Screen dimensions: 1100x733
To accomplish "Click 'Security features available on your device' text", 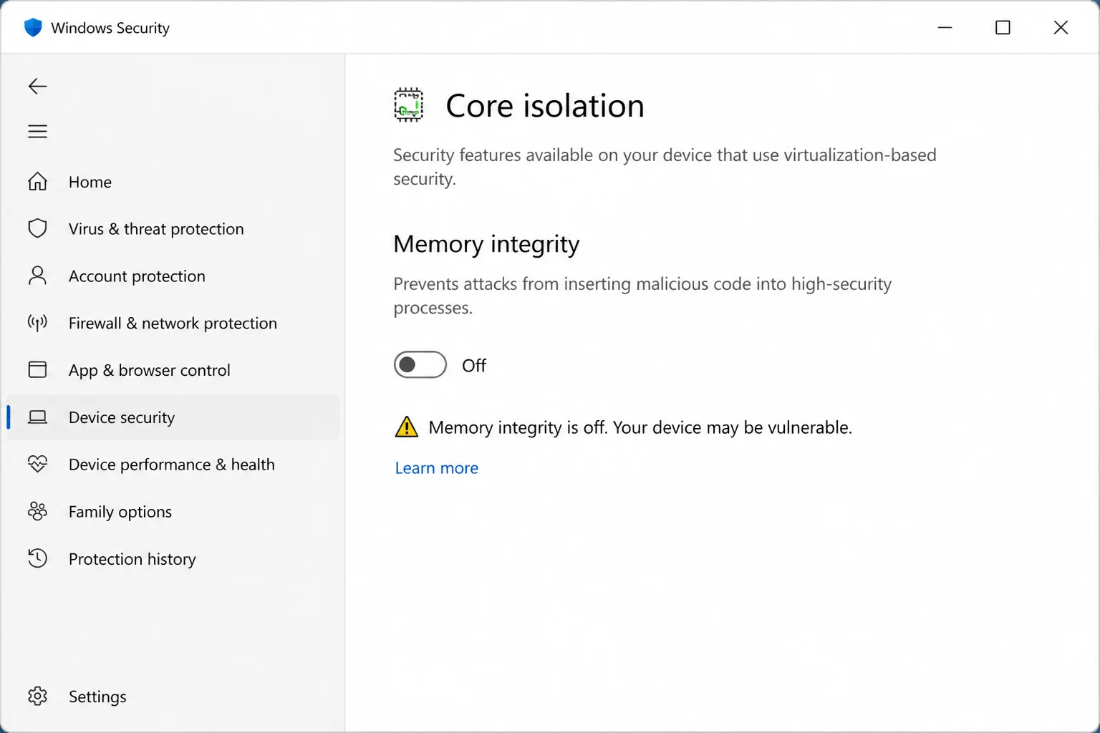I will click(665, 167).
